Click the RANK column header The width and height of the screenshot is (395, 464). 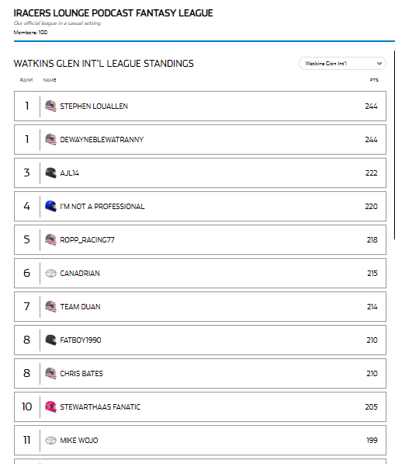[26, 80]
